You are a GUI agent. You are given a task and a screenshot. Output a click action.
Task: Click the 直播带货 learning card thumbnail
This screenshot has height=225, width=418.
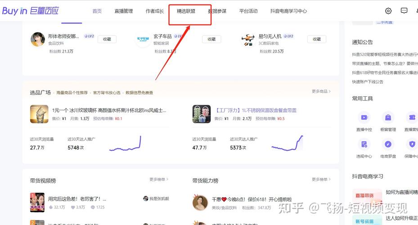coord(367,197)
